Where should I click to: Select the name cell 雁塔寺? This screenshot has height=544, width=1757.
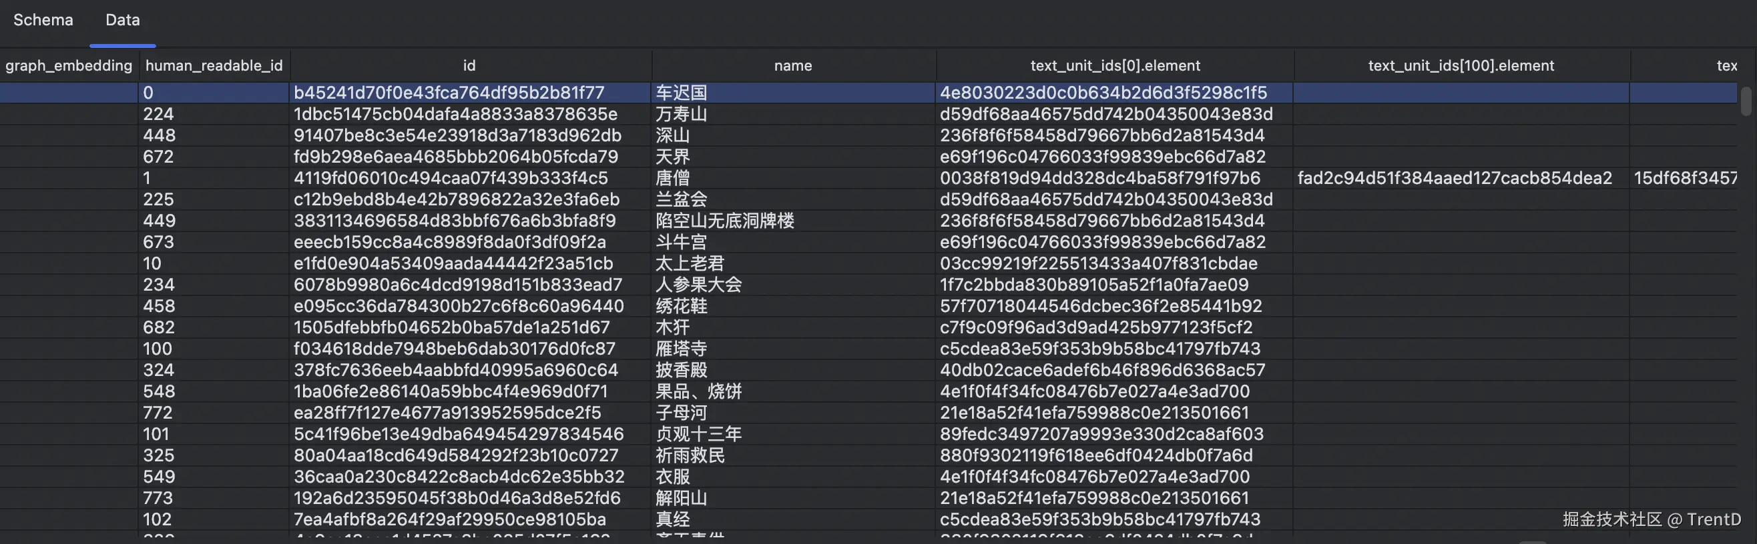(793, 349)
